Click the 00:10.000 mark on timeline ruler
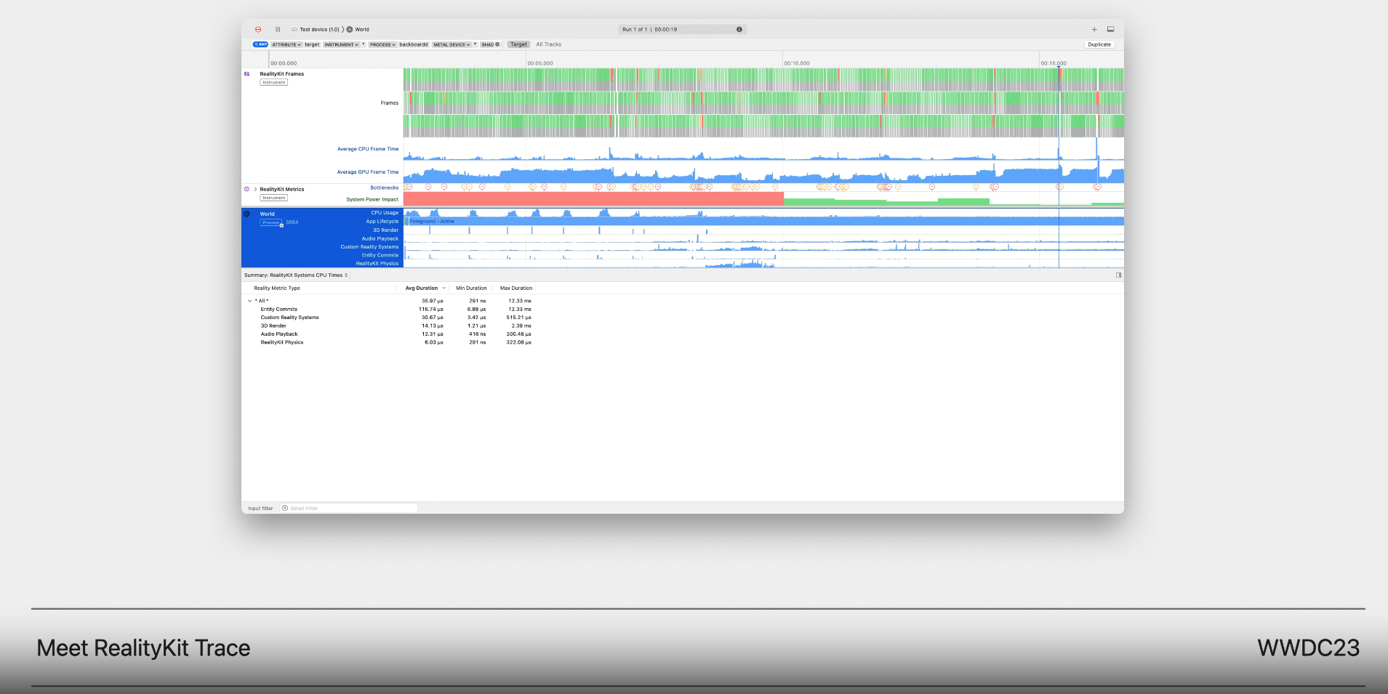This screenshot has height=694, width=1388. tap(797, 63)
